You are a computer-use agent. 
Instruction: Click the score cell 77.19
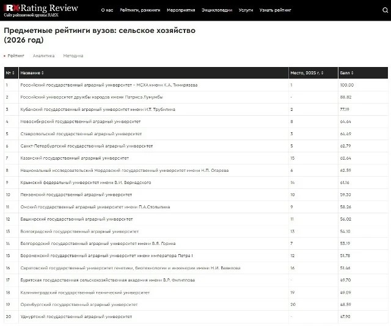coord(345,110)
